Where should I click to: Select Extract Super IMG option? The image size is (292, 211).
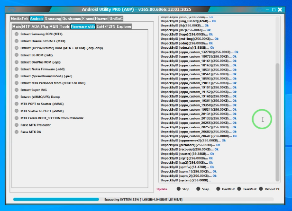click(17, 90)
